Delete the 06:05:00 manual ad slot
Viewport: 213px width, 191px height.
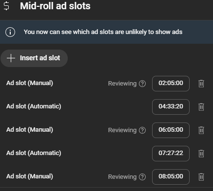click(201, 130)
